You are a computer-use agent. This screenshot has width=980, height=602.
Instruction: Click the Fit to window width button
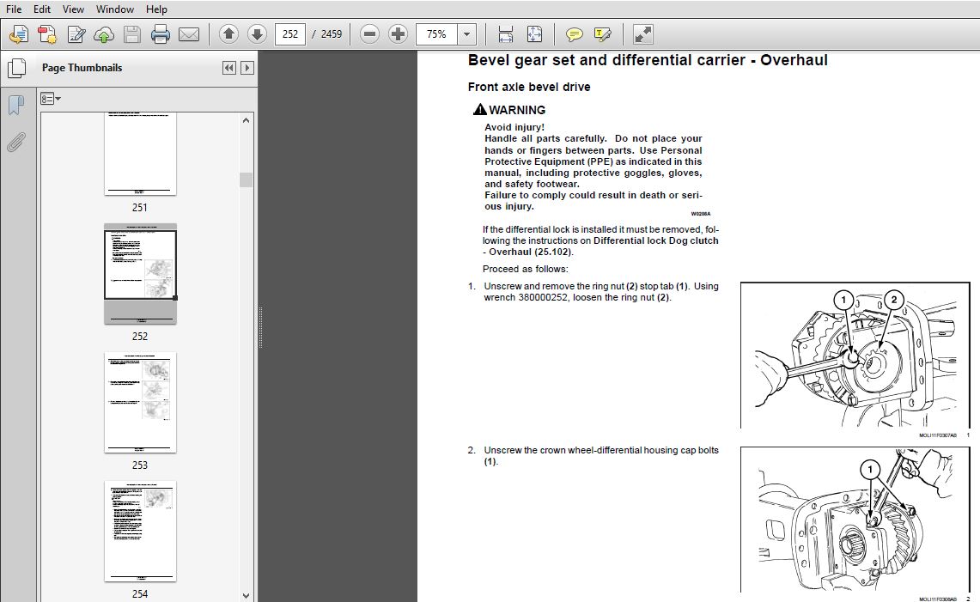tap(506, 34)
